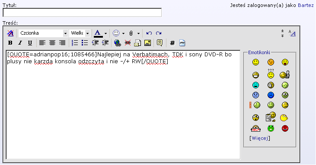Center align the text

coord(52,43)
